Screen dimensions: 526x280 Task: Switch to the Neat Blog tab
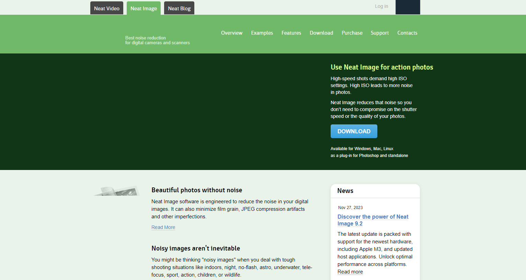pos(179,8)
